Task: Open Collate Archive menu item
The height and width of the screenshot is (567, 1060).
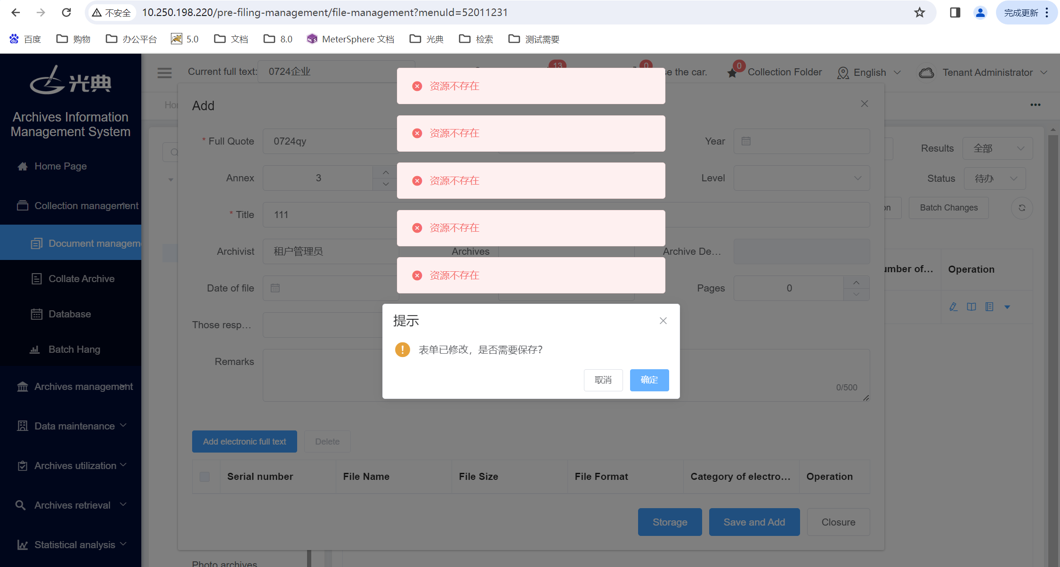Action: (71, 279)
